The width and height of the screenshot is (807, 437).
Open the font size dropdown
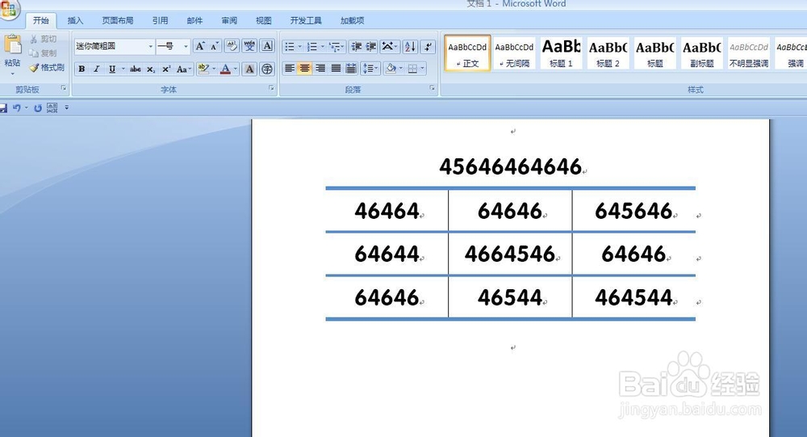[x=186, y=46]
